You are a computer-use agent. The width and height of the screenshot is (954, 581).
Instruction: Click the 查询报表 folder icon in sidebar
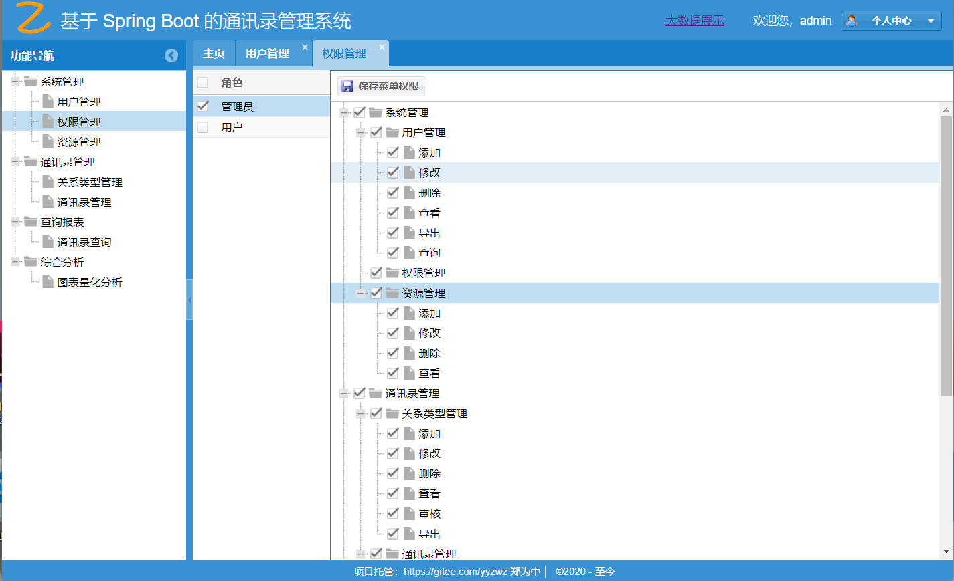pyautogui.click(x=31, y=221)
